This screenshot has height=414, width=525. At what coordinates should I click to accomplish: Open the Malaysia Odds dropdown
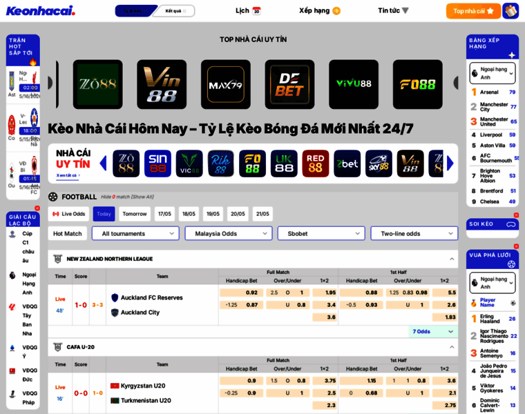tap(229, 233)
